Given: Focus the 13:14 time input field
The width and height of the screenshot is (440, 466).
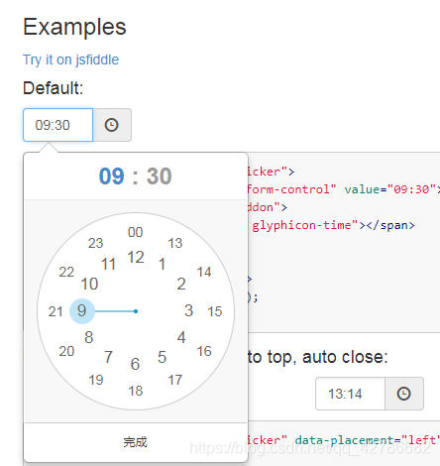Looking at the screenshot, I should [x=350, y=394].
